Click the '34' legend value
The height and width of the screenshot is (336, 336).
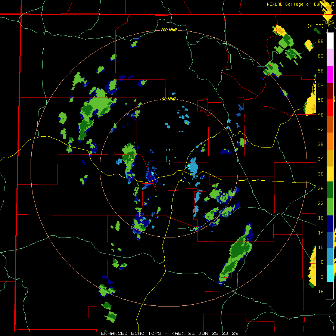coord(321,159)
